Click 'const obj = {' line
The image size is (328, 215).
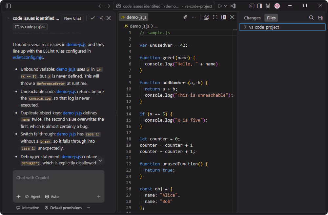(156, 189)
